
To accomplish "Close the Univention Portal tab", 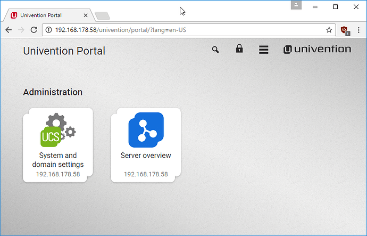I will tap(86, 15).
